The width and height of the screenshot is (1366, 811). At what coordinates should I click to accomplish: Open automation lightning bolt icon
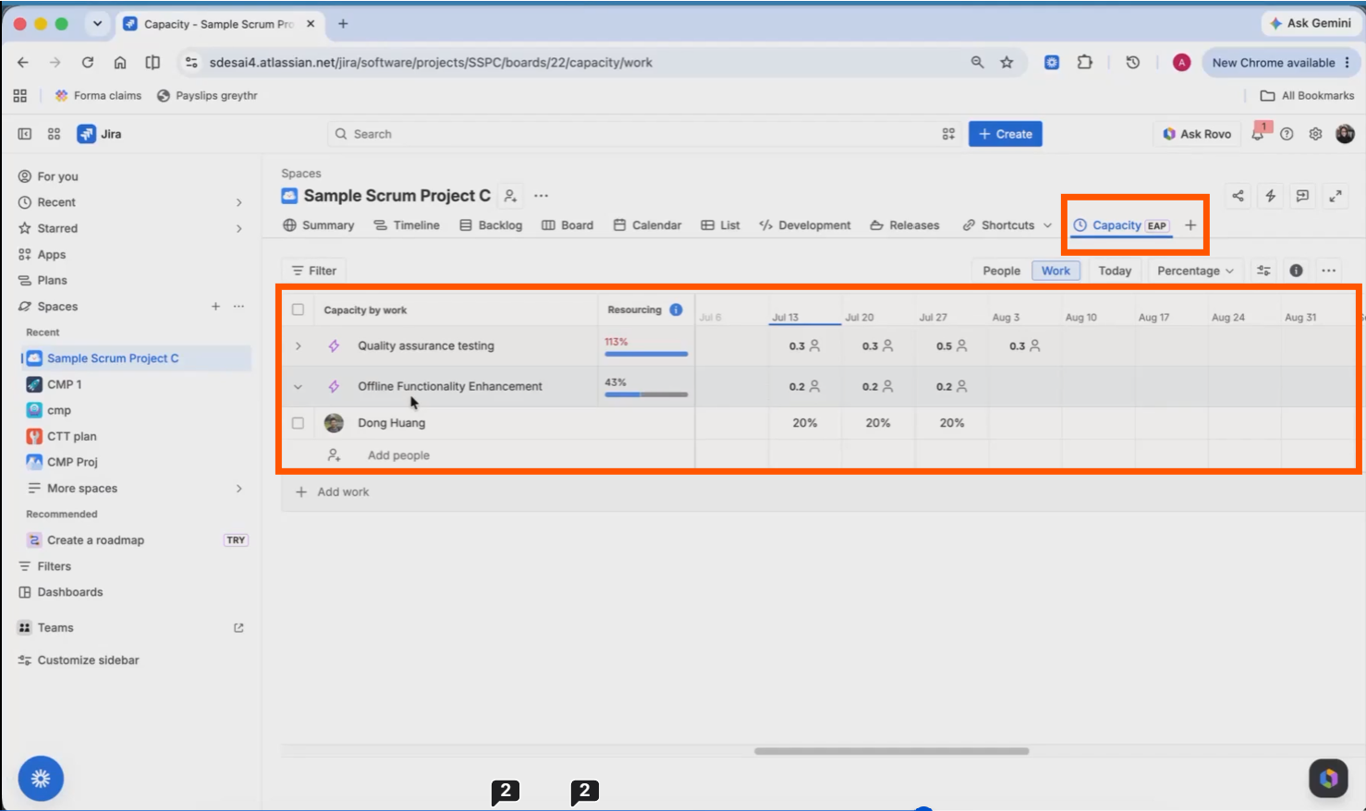pyautogui.click(x=1270, y=196)
